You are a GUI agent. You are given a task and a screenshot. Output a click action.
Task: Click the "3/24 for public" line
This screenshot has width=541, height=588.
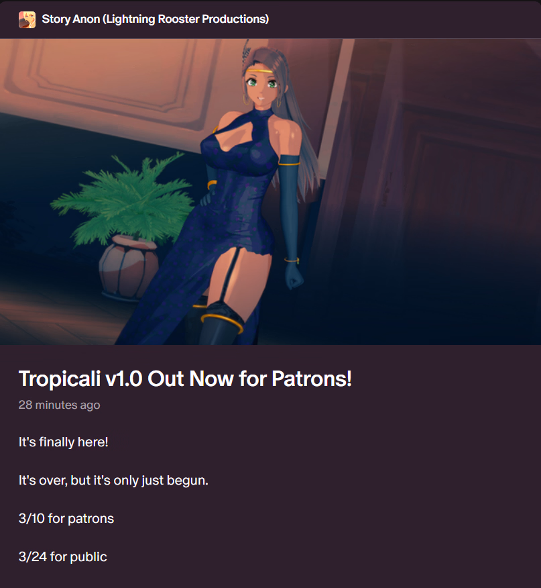coord(62,556)
